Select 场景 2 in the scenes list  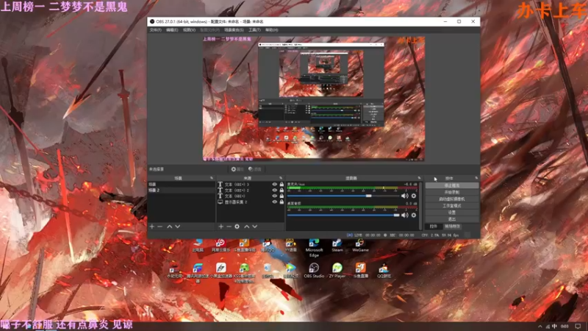(x=182, y=191)
